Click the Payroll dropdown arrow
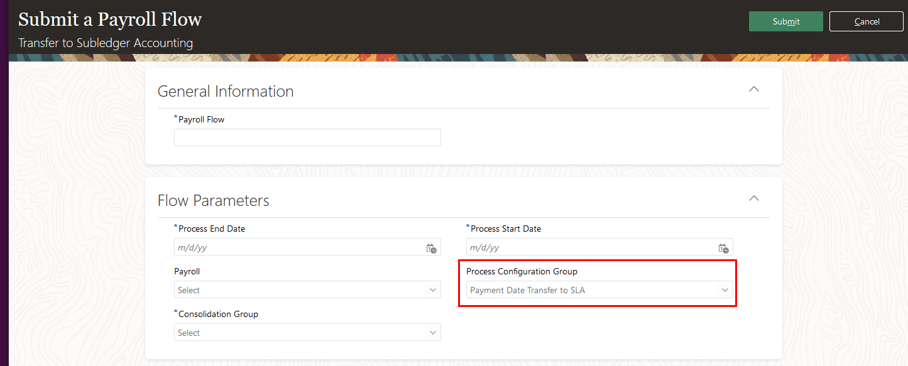The image size is (908, 366). pos(432,290)
